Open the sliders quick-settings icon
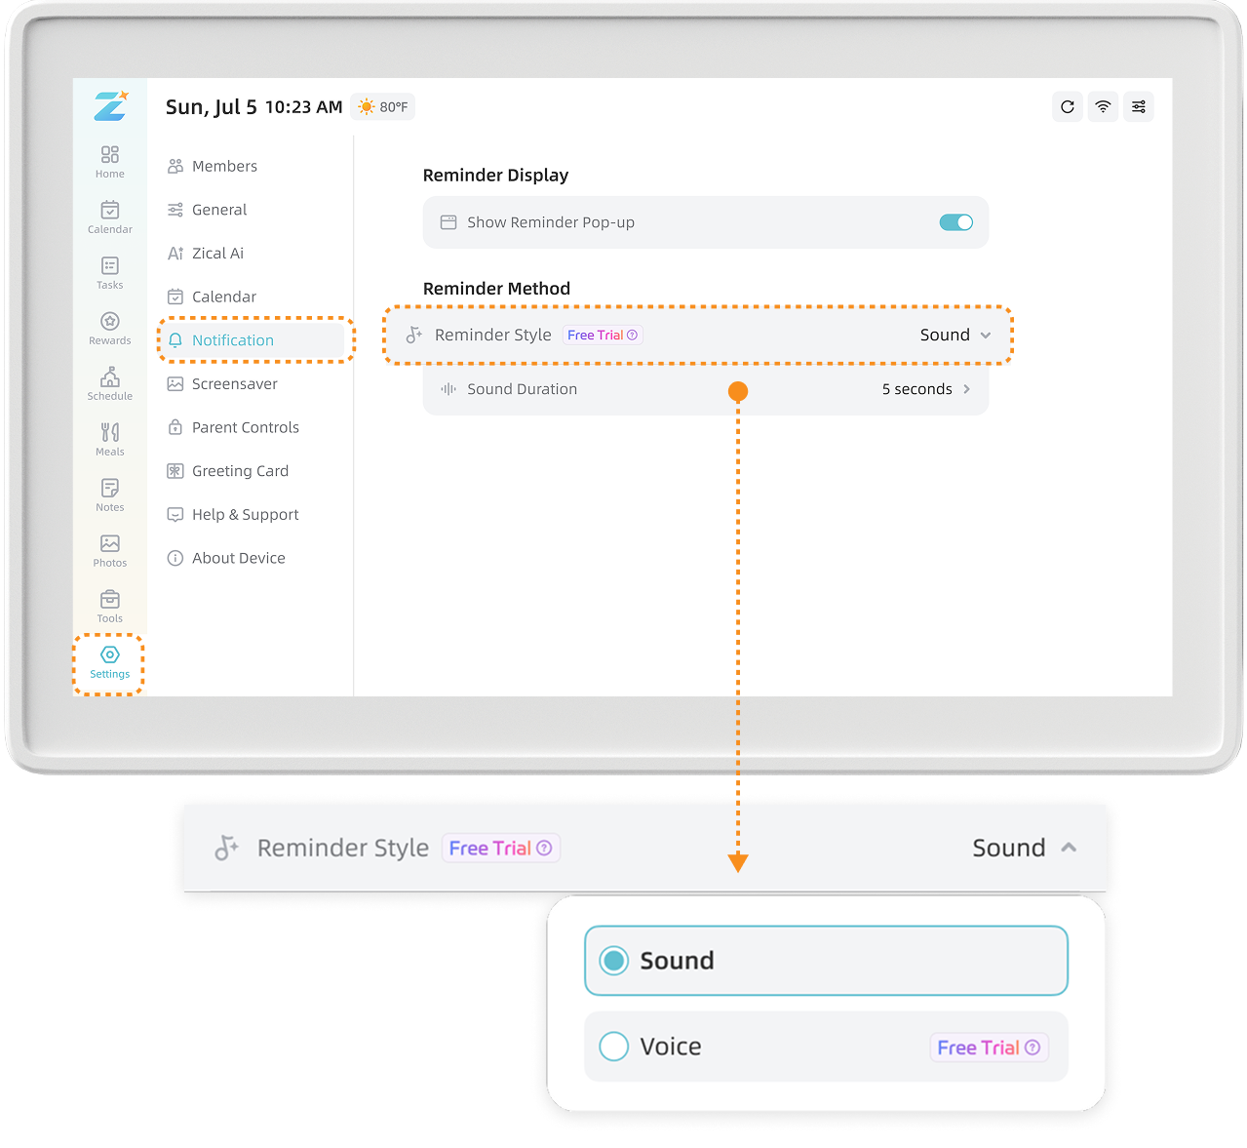Image resolution: width=1247 pixels, height=1148 pixels. (x=1139, y=107)
